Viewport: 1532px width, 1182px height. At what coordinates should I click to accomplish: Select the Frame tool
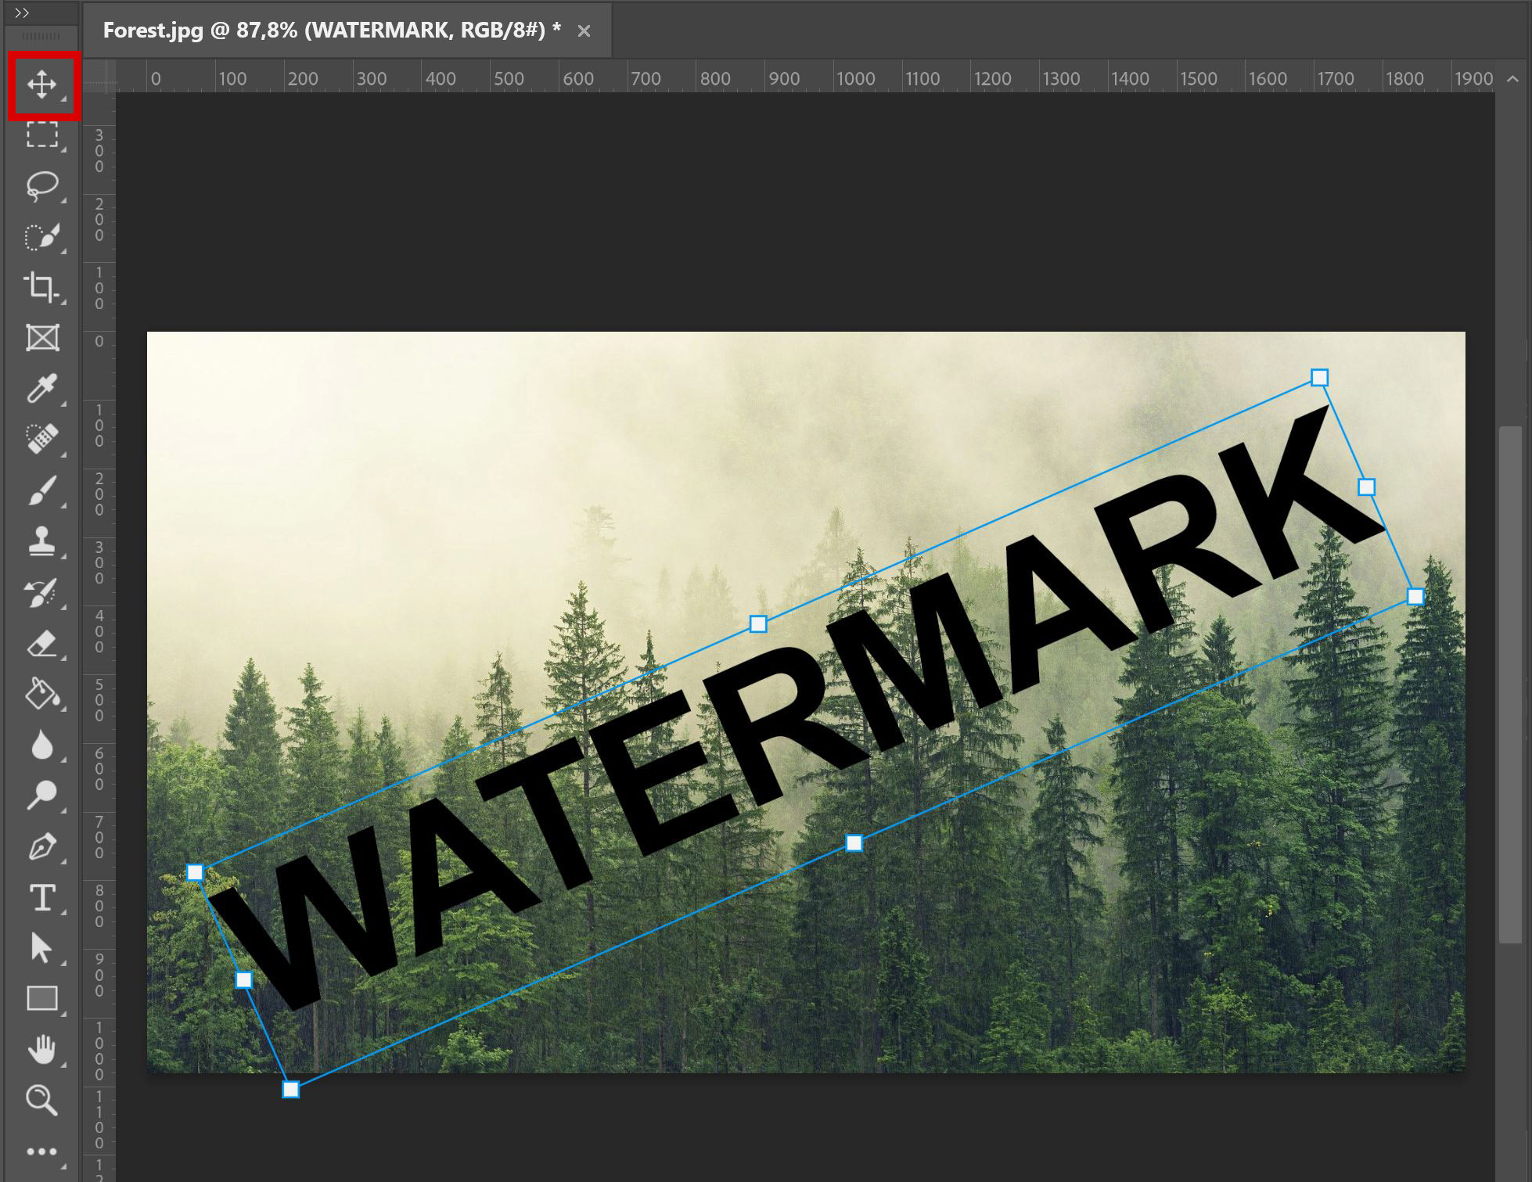click(x=43, y=339)
